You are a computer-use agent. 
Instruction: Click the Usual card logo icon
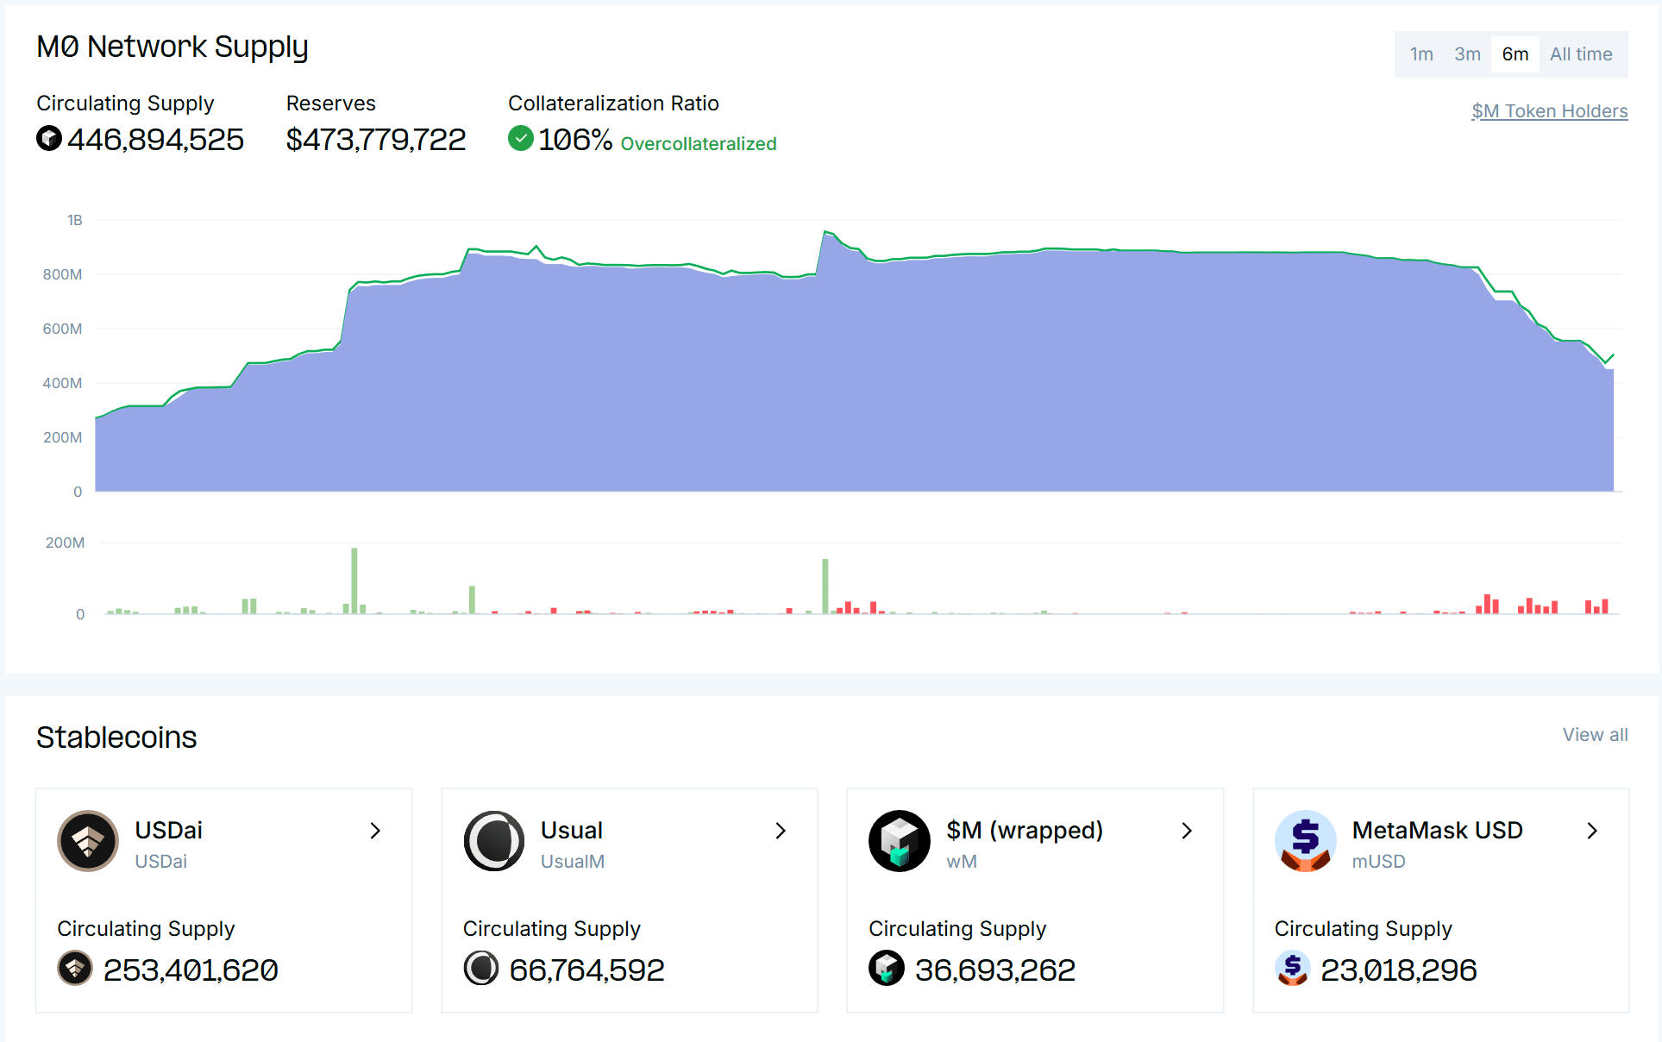pyautogui.click(x=493, y=841)
